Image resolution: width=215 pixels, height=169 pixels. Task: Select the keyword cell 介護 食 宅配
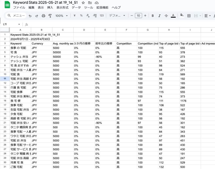click(x=20, y=87)
